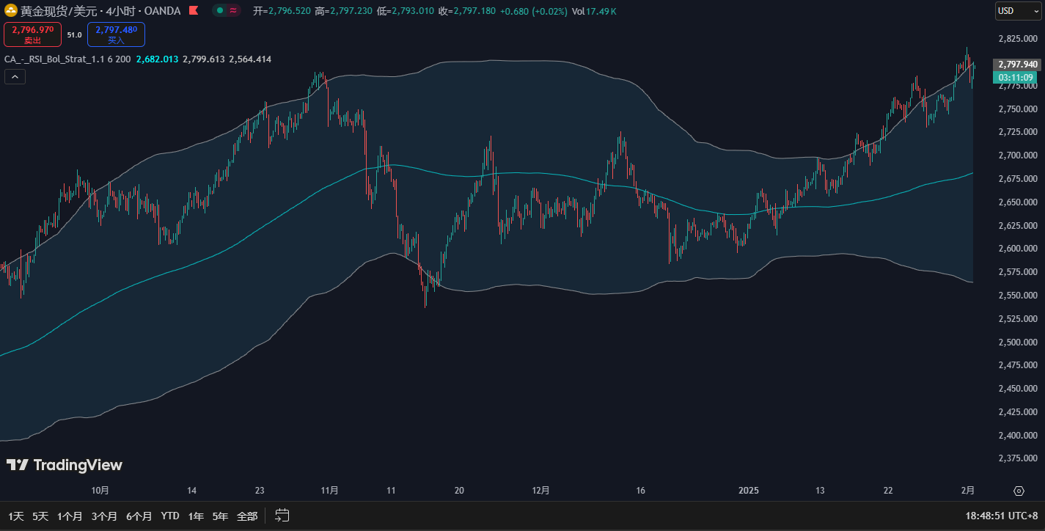The height and width of the screenshot is (531, 1045).
Task: Select the 1天 time range
Action: [16, 516]
